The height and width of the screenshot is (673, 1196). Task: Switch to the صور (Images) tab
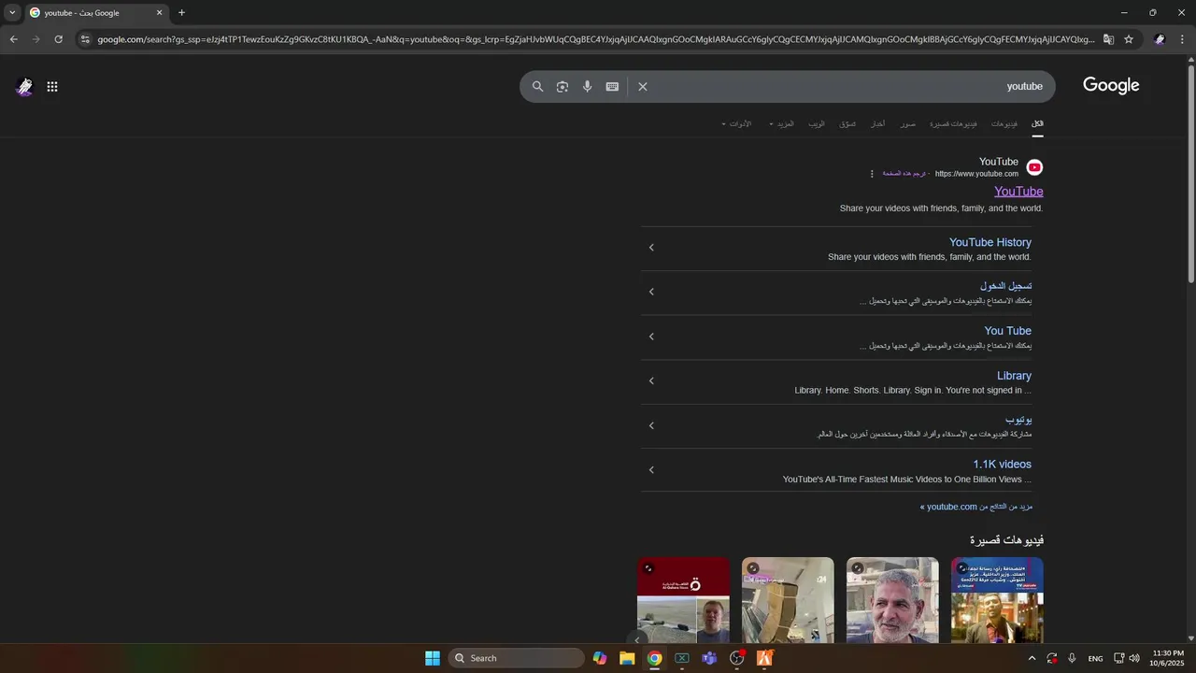pyautogui.click(x=908, y=124)
